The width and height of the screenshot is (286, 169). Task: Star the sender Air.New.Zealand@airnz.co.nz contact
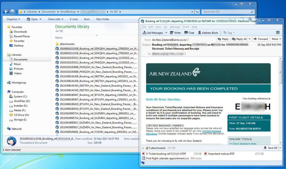188,40
